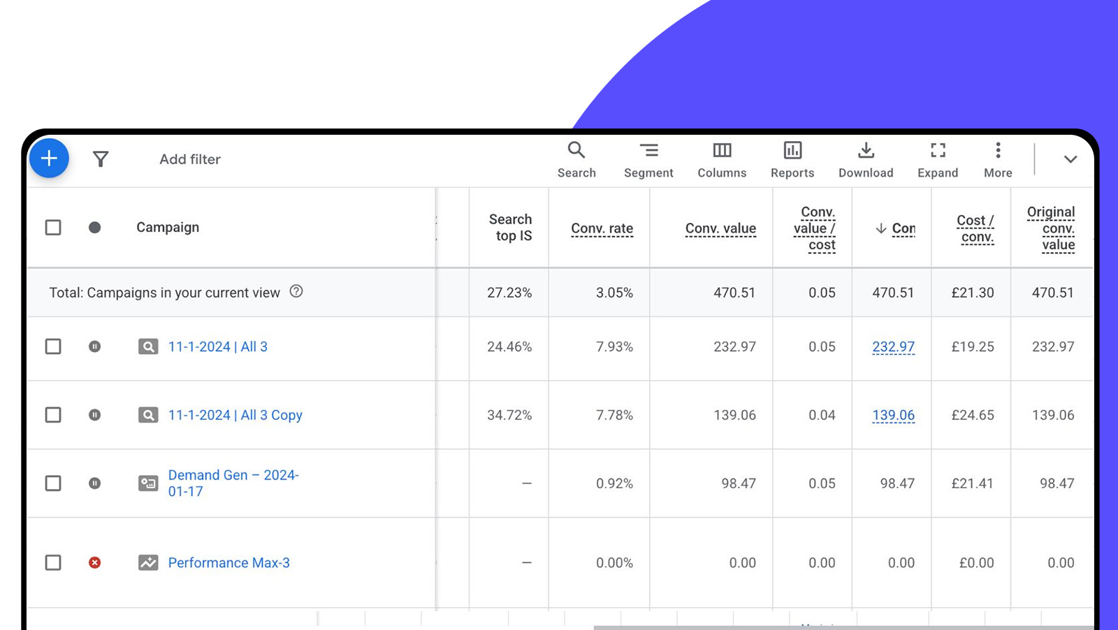Viewport: 1118px width, 630px height.
Task: Open the More options menu
Action: (998, 160)
